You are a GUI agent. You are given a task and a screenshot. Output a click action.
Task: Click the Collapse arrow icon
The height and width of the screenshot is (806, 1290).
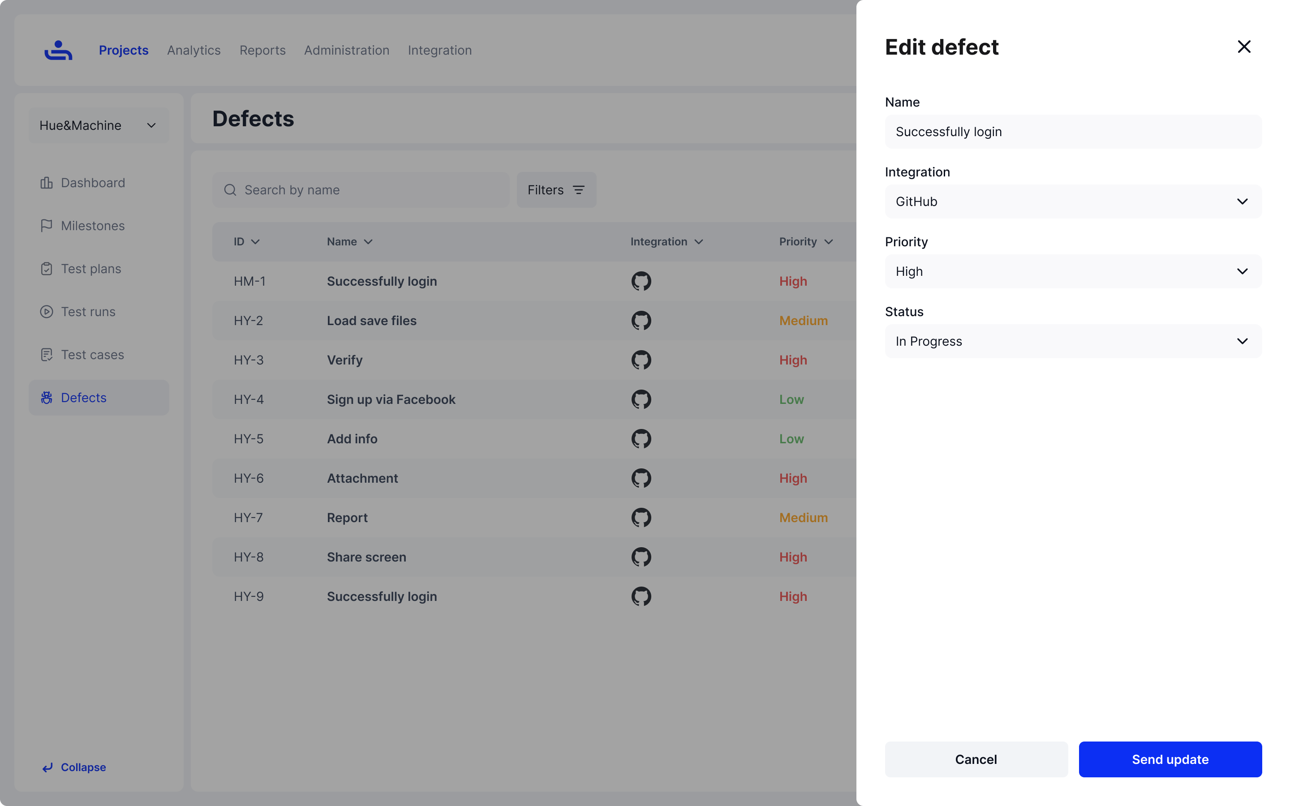[47, 767]
